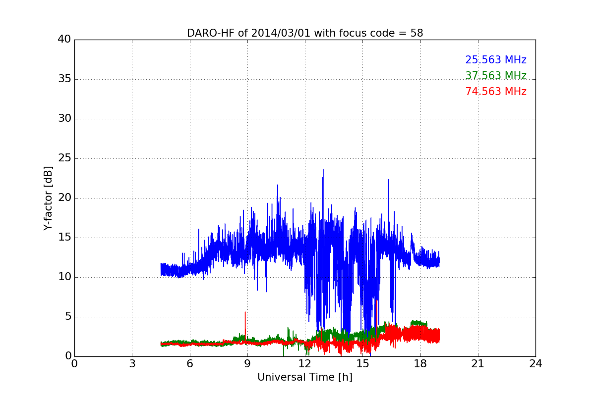Click y-axis tick label 25

[x=64, y=158]
